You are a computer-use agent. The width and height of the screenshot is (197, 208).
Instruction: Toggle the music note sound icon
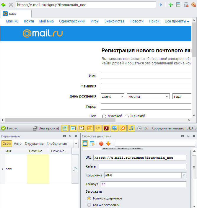(x=131, y=128)
